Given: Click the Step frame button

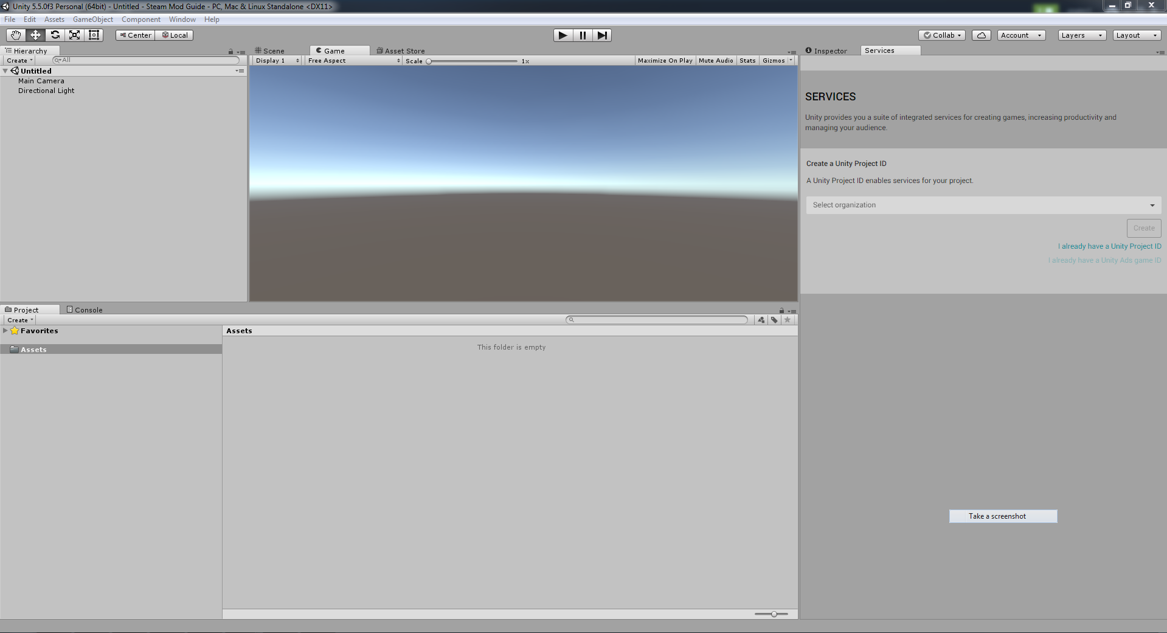Looking at the screenshot, I should click(602, 35).
